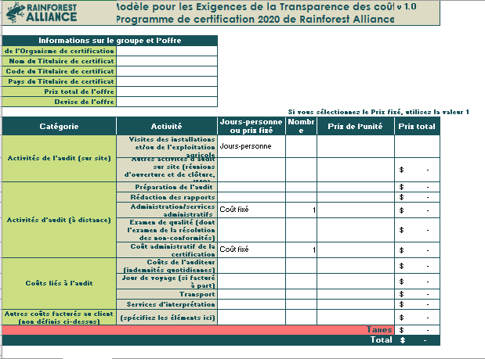Open the Jours-personne cell in the Visites row
The width and height of the screenshot is (485, 359).
click(251, 146)
